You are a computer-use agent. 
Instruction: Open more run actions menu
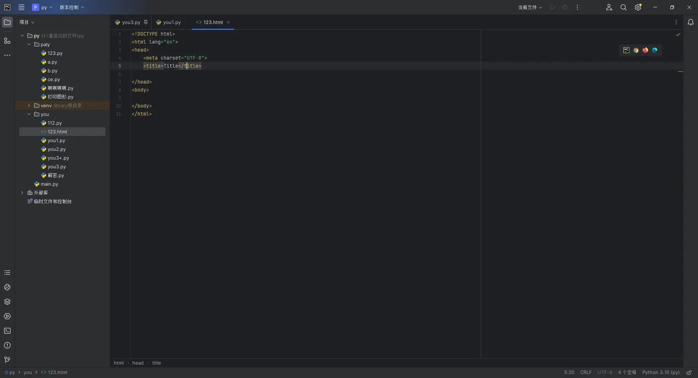point(577,7)
